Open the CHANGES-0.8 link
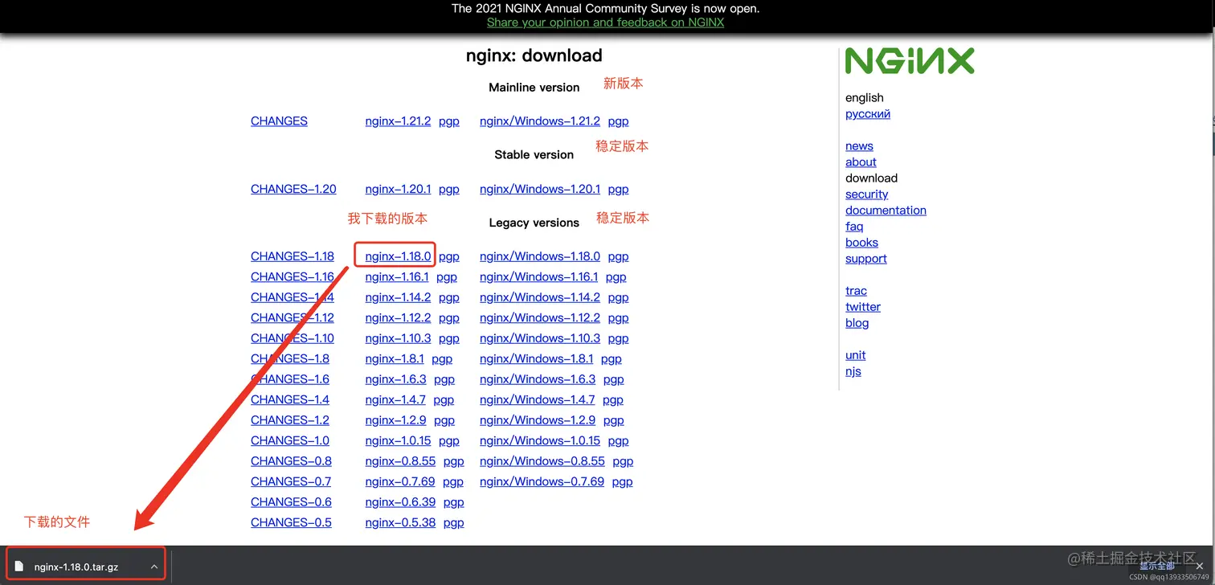Viewport: 1215px width, 585px height. pos(291,461)
